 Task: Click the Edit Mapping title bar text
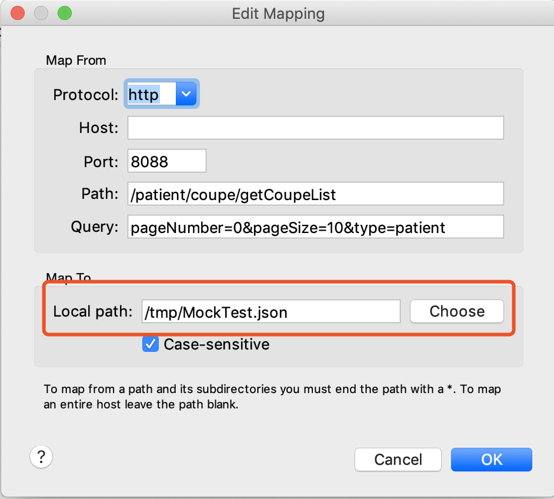[x=278, y=14]
